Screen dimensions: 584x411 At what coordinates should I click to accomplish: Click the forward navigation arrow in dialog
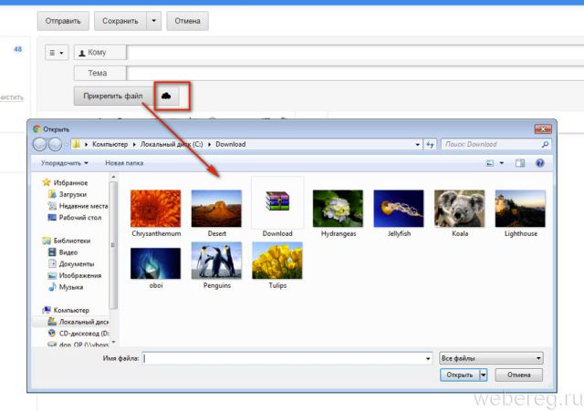pyautogui.click(x=56, y=145)
